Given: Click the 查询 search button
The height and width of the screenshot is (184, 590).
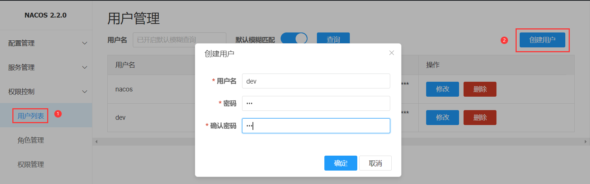Looking at the screenshot, I should point(333,39).
